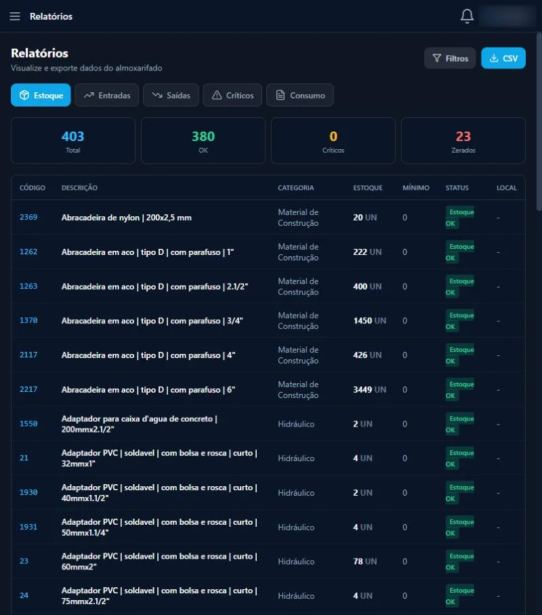Viewport: 542px width, 615px height.
Task: Click the 0 Críticos summary card
Action: 333,141
